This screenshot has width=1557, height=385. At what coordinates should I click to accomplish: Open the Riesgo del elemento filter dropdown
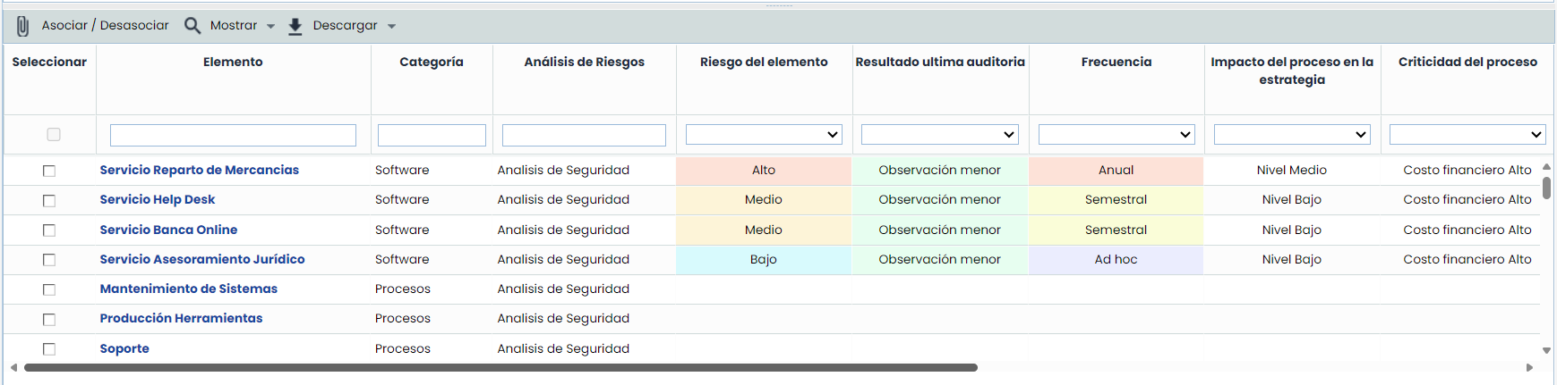[763, 135]
